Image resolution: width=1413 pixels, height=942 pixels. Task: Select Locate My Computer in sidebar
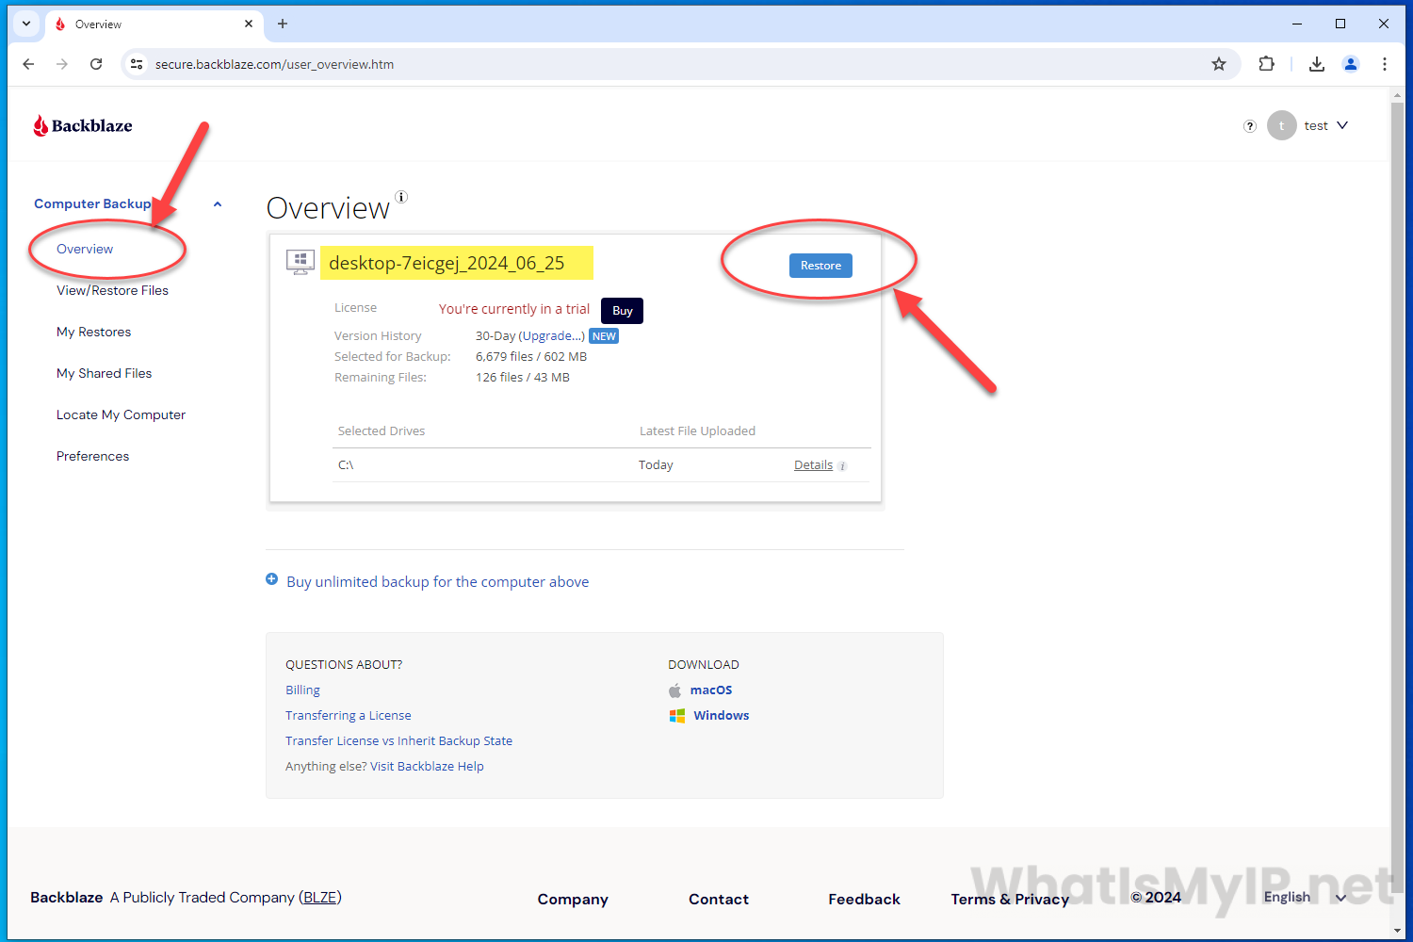(x=121, y=414)
